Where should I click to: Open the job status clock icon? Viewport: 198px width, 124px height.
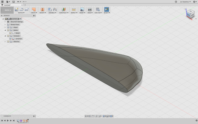(176, 2)
